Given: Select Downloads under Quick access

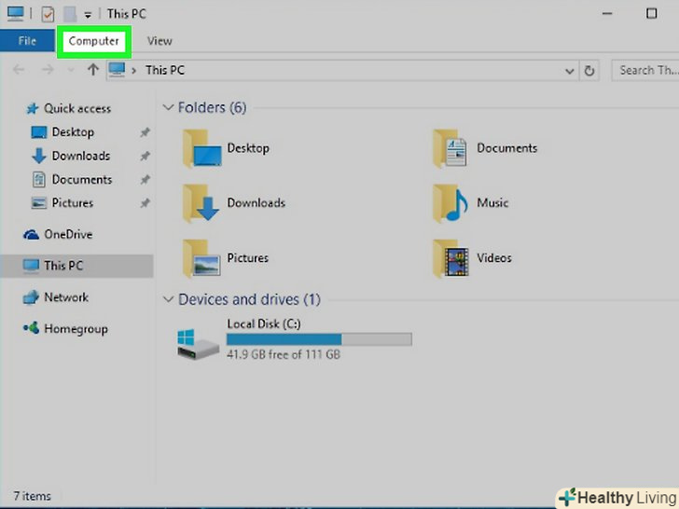Looking at the screenshot, I should [81, 156].
